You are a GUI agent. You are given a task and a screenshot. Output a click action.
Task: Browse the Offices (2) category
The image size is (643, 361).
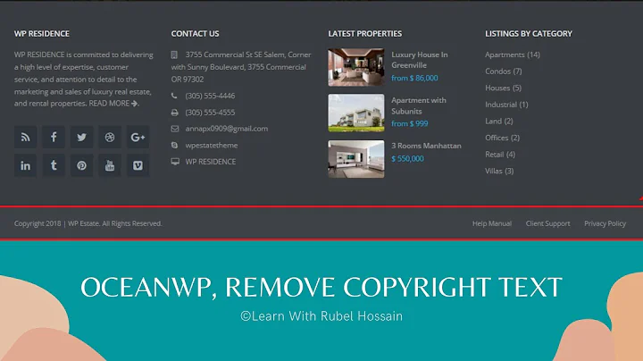coord(502,138)
